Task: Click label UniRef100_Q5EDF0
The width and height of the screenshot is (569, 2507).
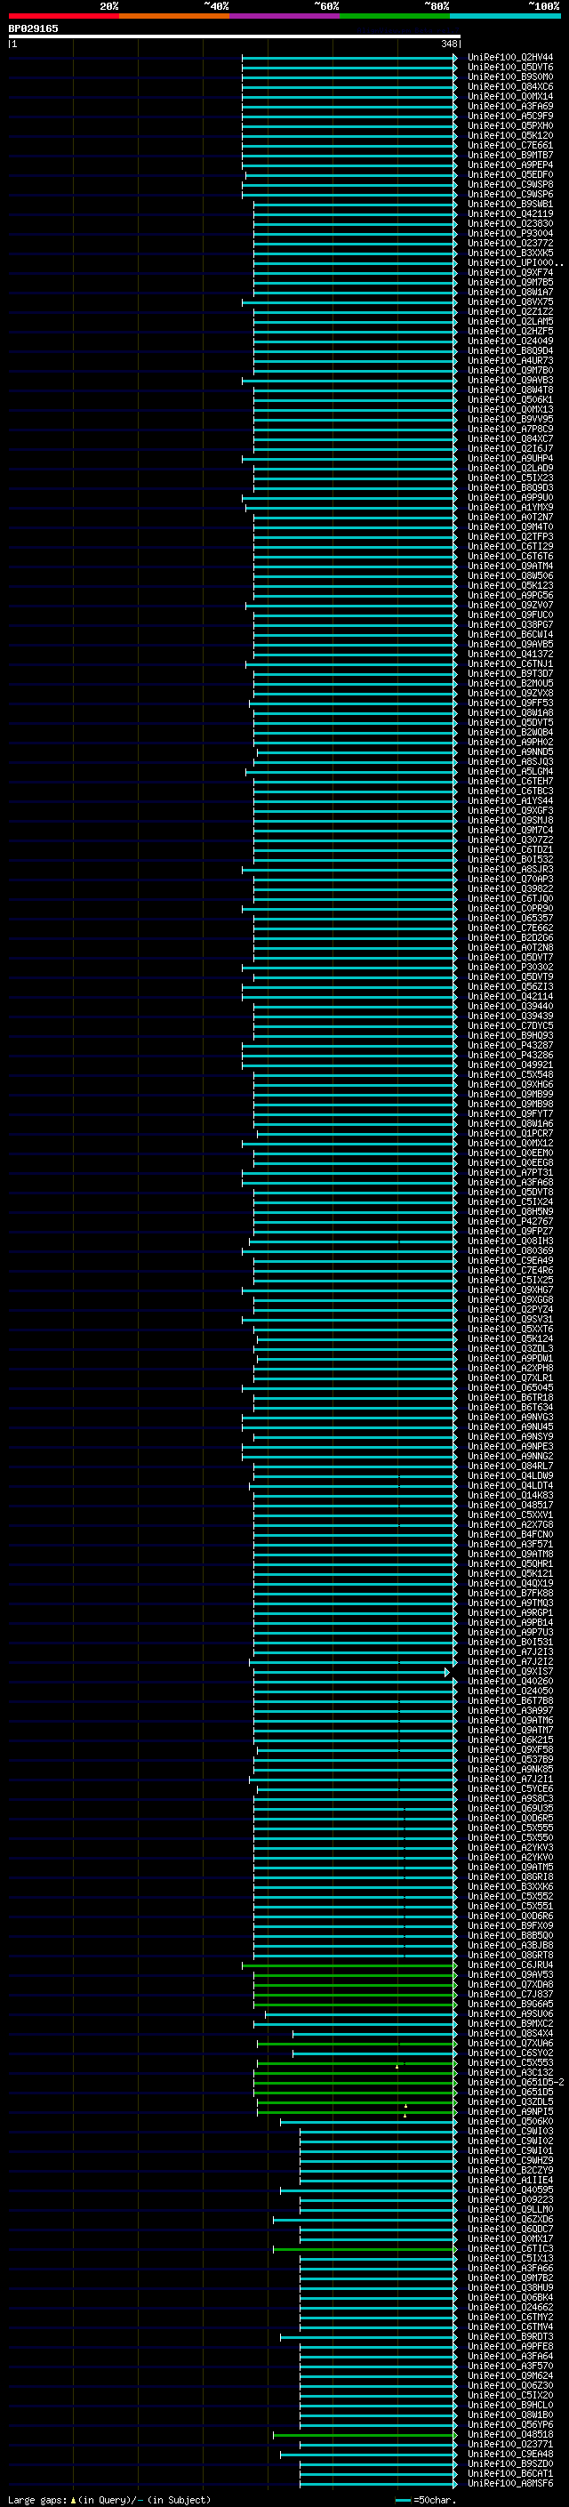Action: (x=510, y=174)
